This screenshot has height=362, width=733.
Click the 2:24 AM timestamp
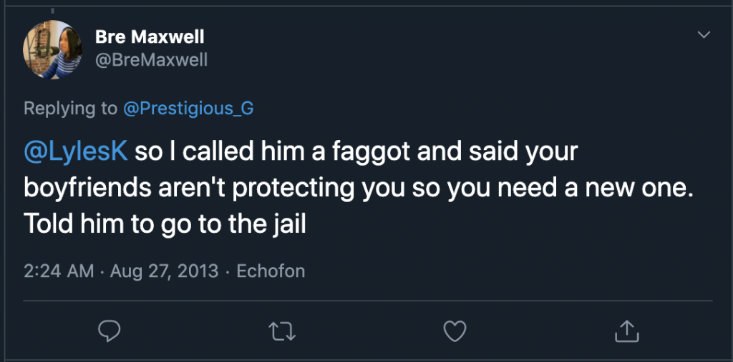click(x=58, y=271)
